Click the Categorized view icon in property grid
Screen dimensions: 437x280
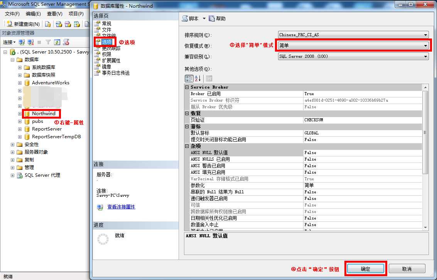click(x=189, y=79)
